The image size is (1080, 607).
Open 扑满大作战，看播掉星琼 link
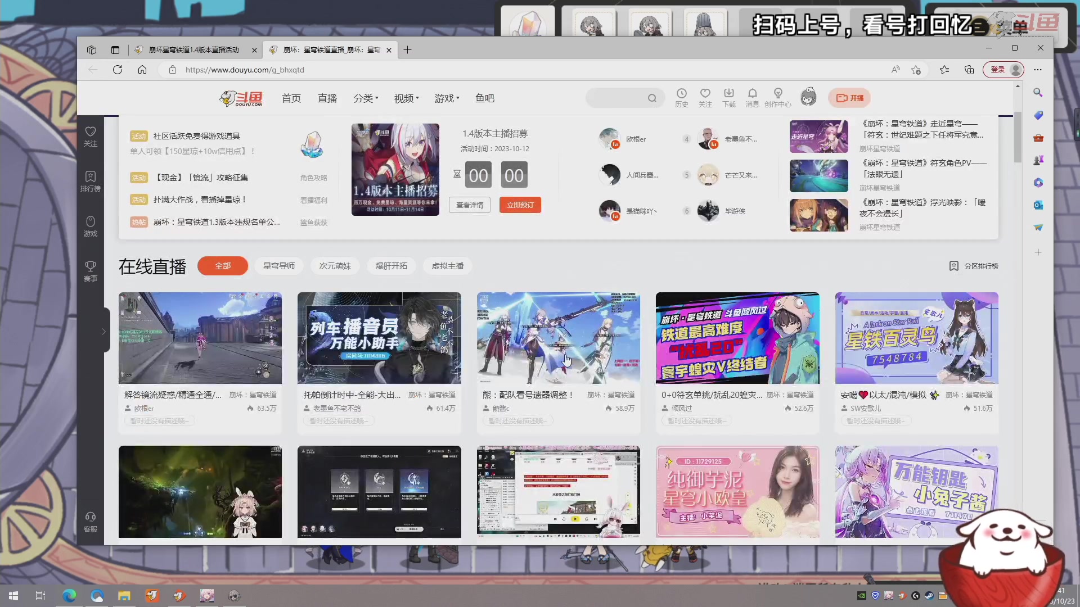pyautogui.click(x=200, y=200)
